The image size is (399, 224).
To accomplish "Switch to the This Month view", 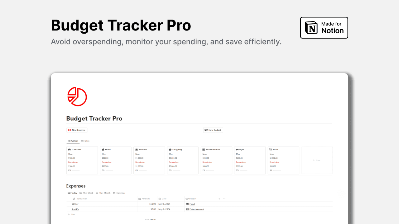I will coord(103,193).
